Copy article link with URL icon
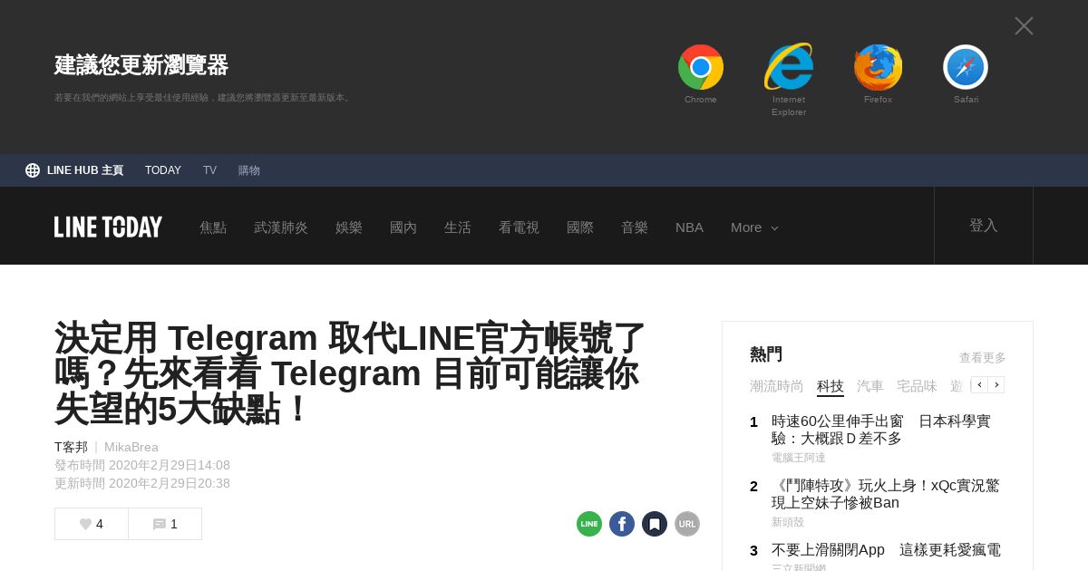The height and width of the screenshot is (571, 1088). pyautogui.click(x=687, y=524)
